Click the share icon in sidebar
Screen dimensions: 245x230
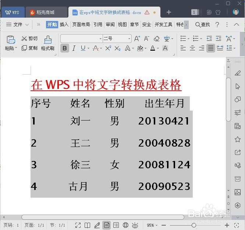(x=238, y=152)
